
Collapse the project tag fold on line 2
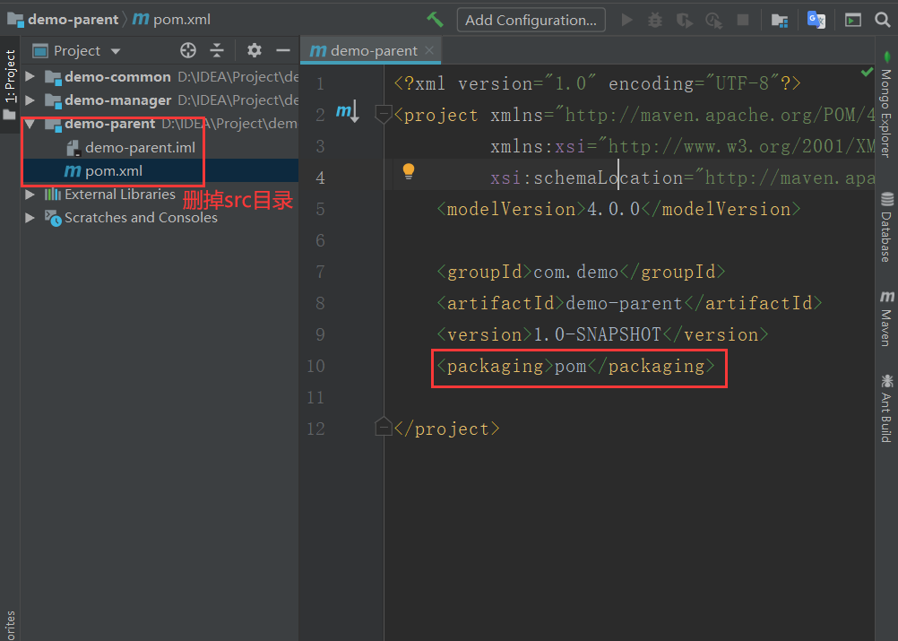point(383,115)
